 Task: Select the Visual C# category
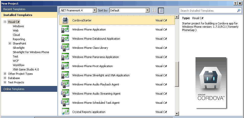pyautogui.click(x=14, y=22)
